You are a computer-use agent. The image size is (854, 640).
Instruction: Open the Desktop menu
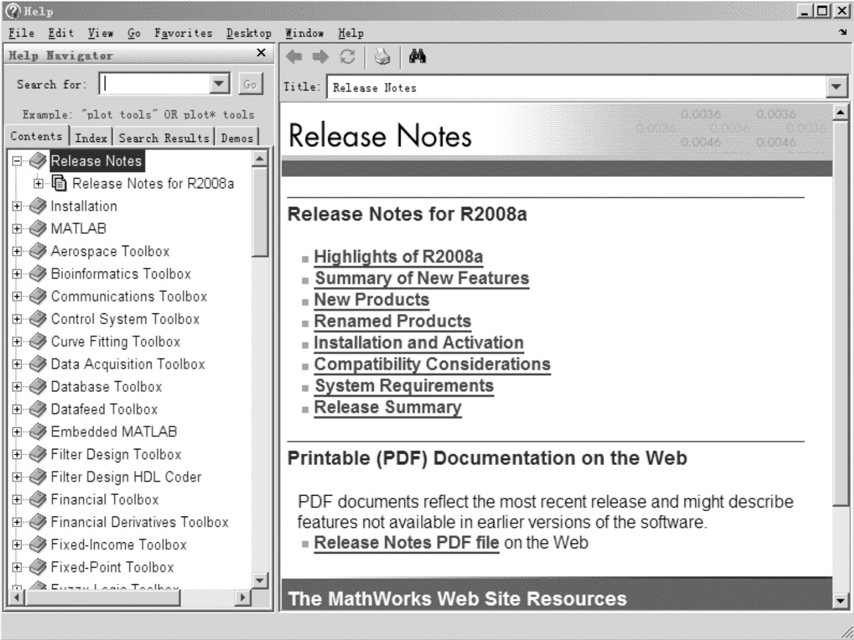pos(249,34)
